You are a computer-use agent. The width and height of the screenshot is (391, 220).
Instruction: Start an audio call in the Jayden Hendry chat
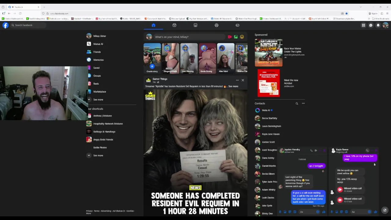311,150
